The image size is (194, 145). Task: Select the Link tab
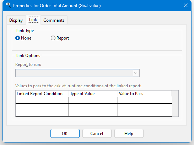coord(33,20)
